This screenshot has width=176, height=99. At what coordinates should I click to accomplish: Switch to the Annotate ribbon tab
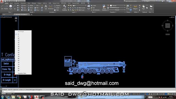16,3
